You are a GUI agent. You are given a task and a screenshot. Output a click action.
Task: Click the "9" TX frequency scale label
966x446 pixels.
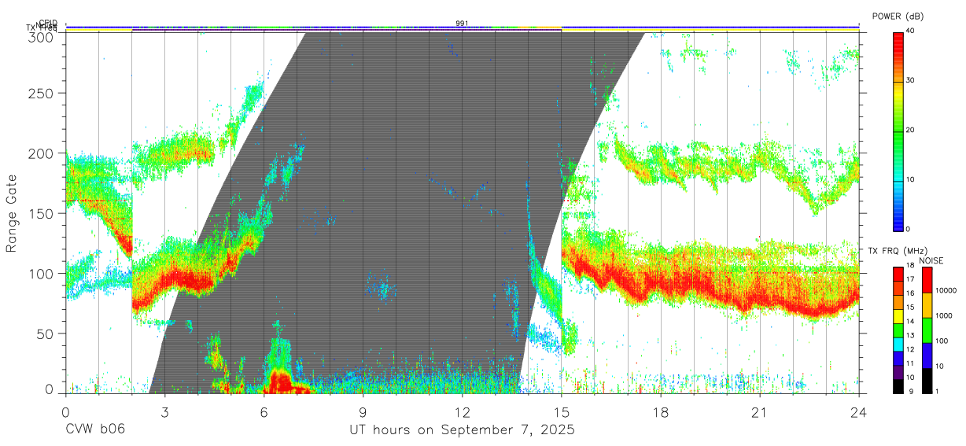[x=910, y=391]
